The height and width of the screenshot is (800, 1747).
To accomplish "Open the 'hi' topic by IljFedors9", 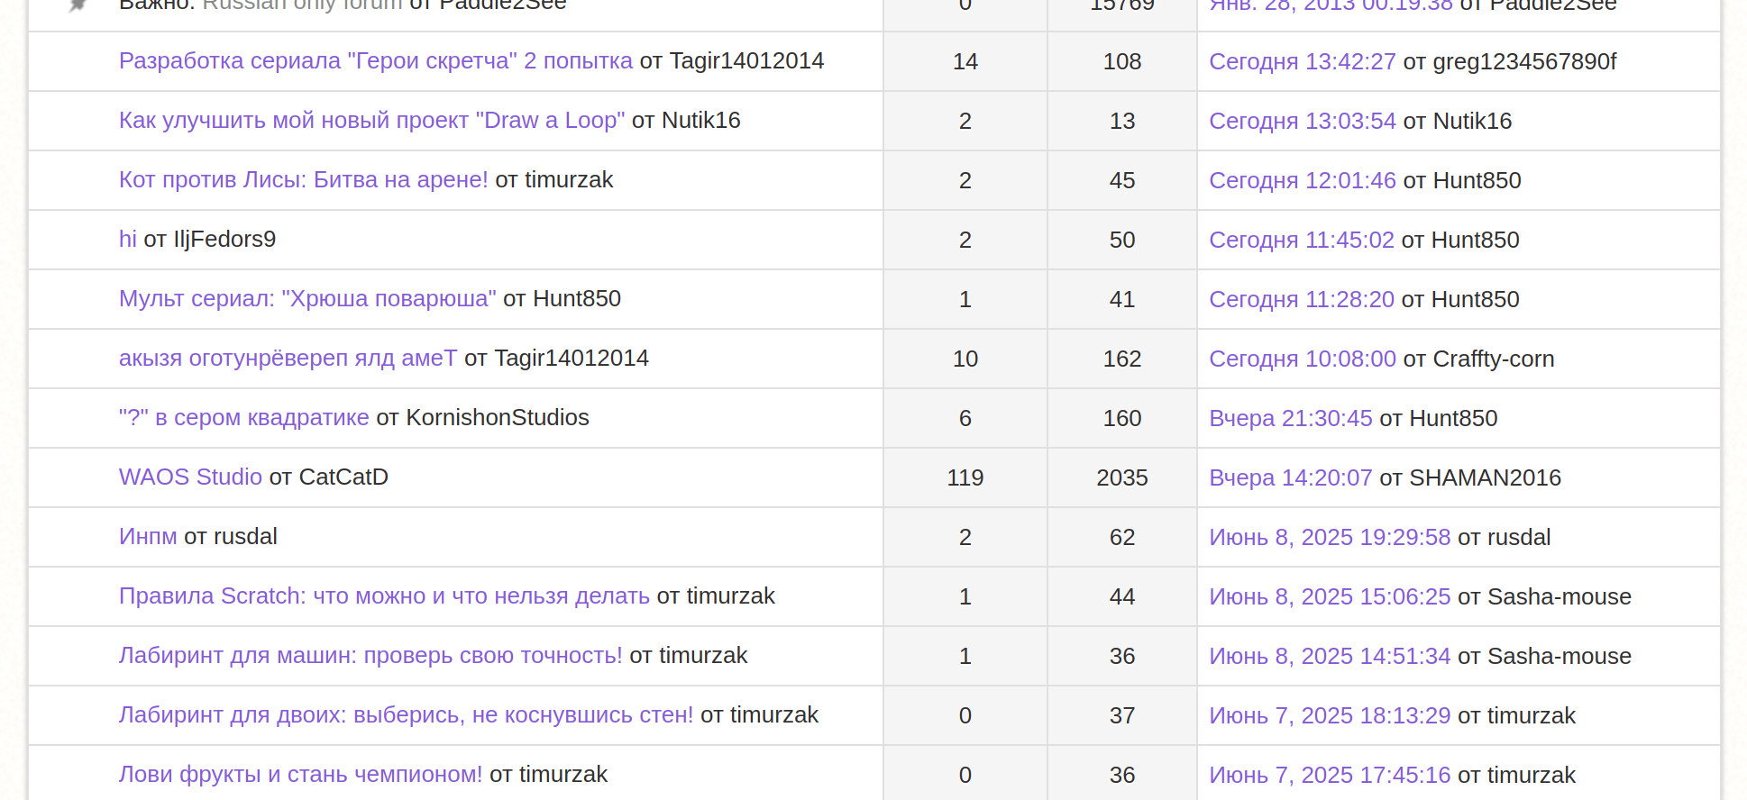I will coord(127,240).
